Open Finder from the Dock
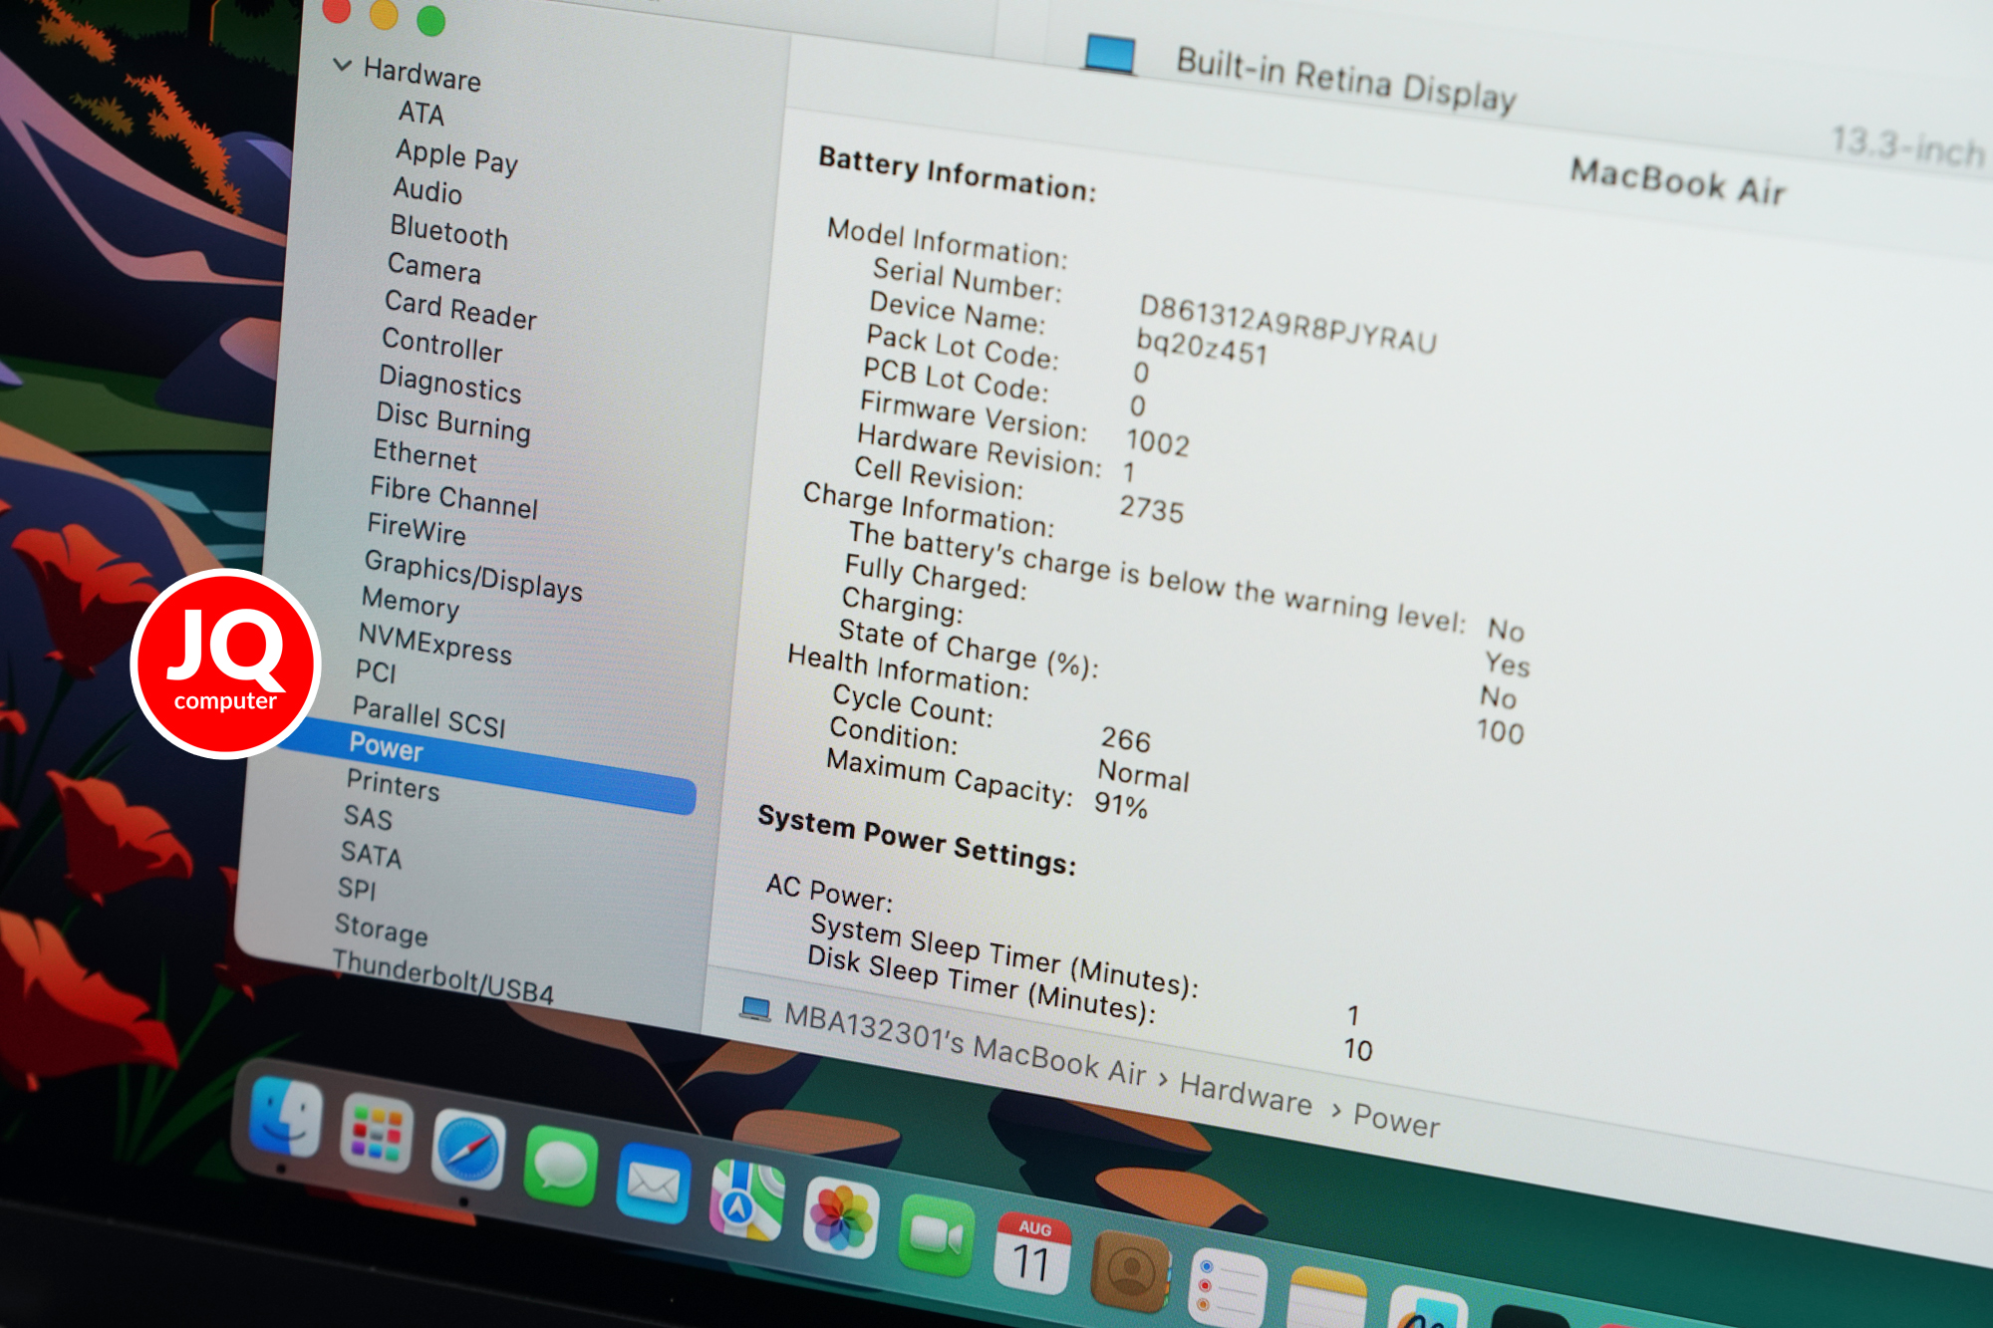The height and width of the screenshot is (1328, 1993). pos(286,1119)
